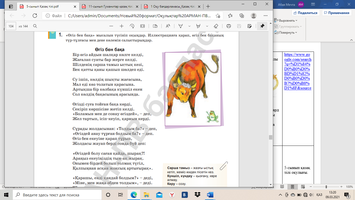This screenshot has height=200, width=355.
Task: Open Dropbox from the taskbar
Action: [x=197, y=195]
